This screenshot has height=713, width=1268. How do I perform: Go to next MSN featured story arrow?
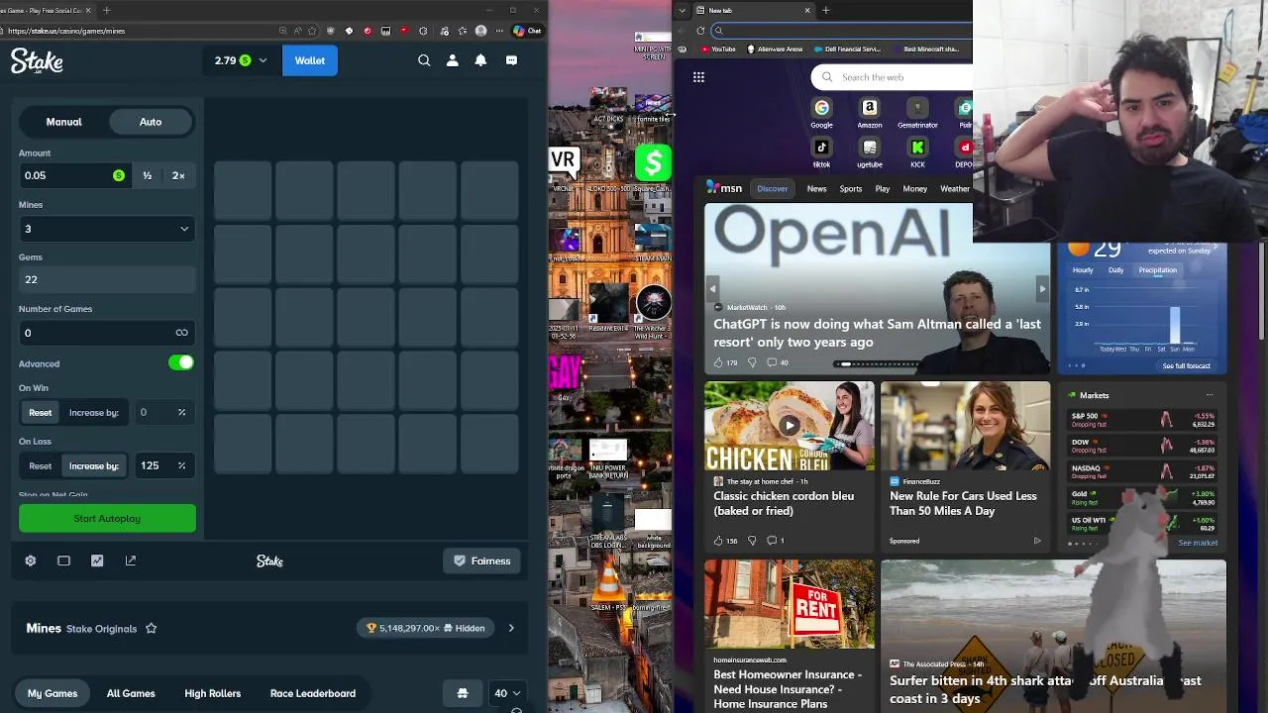click(1041, 289)
